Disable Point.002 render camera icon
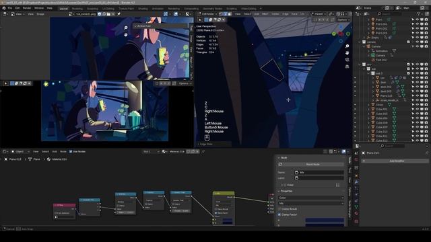 click(426, 28)
